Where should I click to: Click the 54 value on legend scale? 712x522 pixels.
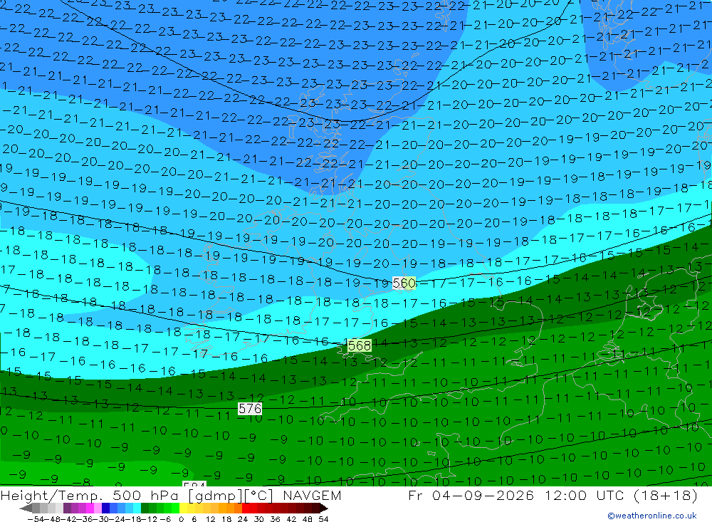click(323, 519)
